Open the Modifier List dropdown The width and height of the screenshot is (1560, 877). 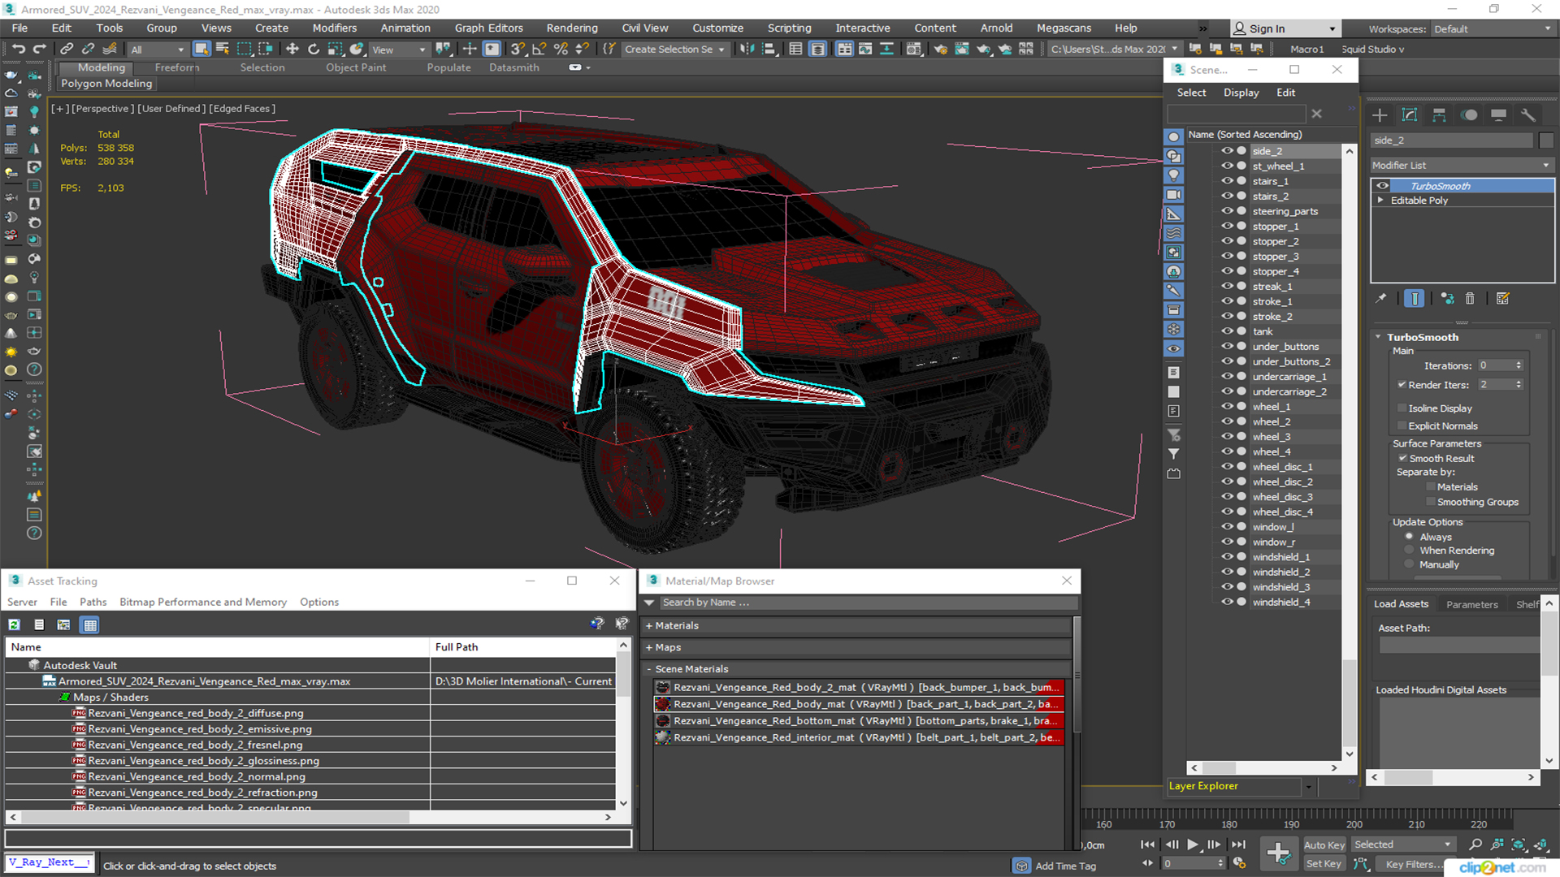pos(1462,165)
